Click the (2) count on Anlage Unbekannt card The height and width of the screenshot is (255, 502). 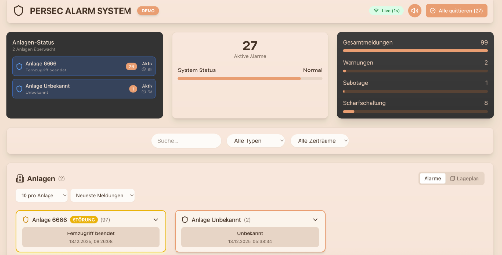pos(247,220)
